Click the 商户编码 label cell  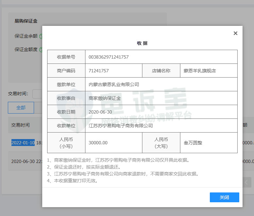tap(66, 71)
